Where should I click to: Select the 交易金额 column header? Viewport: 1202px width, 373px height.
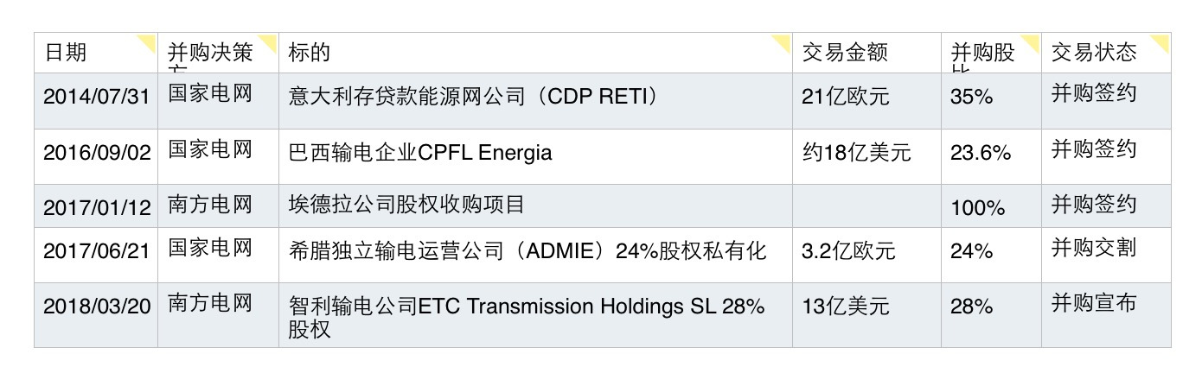[845, 53]
